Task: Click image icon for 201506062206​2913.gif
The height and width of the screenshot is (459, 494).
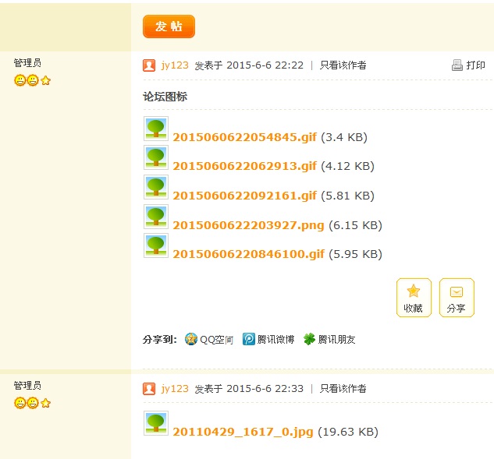Action: click(x=156, y=157)
